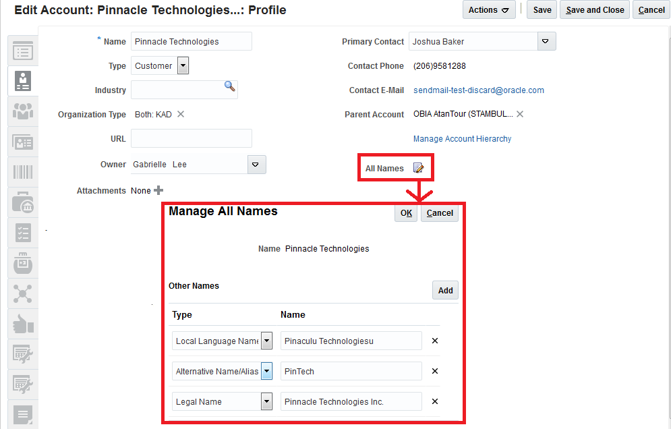The height and width of the screenshot is (429, 671).
Task: Clear the OBIA AtanTour parent account
Action: point(520,114)
